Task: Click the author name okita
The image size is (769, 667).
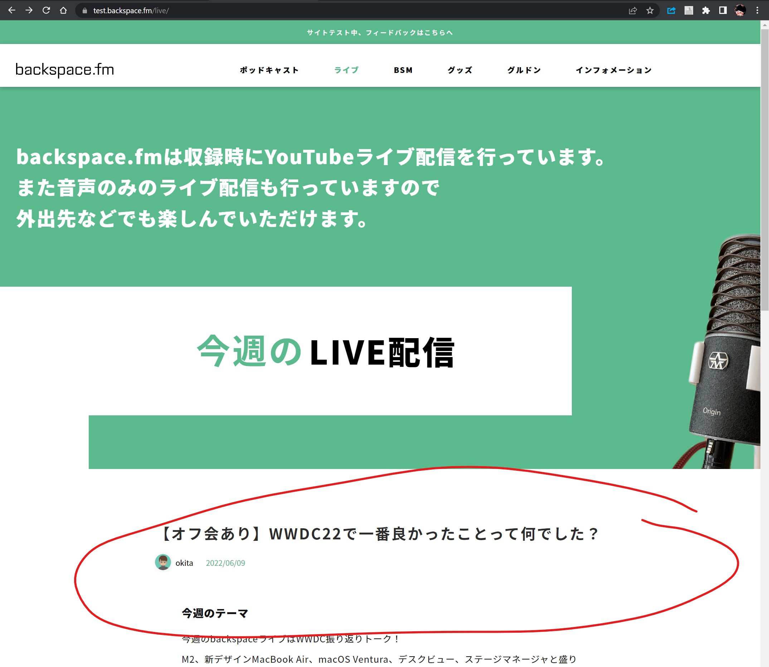Action: [x=184, y=563]
